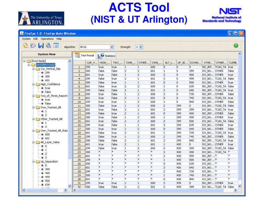Click the test table's scroll-left arrow
268x201 pixels.
point(75,190)
